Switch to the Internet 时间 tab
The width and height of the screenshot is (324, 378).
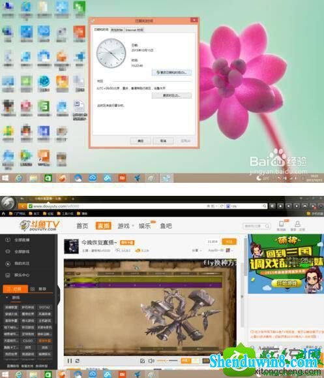coord(134,30)
